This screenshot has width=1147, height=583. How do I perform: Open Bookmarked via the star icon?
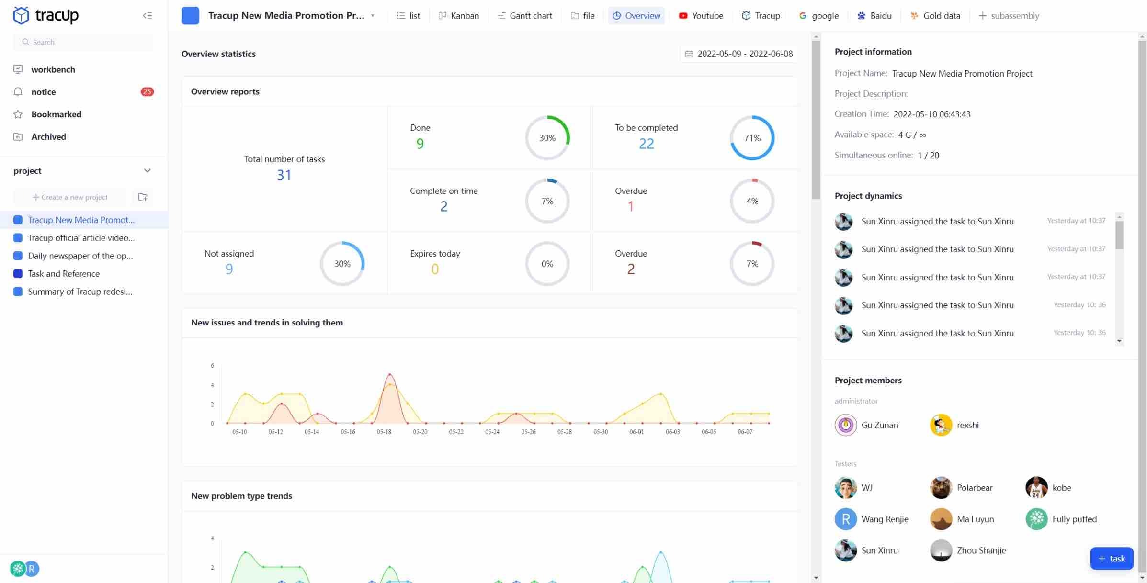click(18, 114)
